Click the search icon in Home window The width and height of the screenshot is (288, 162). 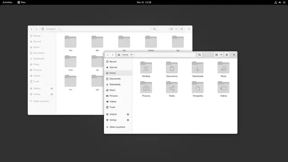199,55
